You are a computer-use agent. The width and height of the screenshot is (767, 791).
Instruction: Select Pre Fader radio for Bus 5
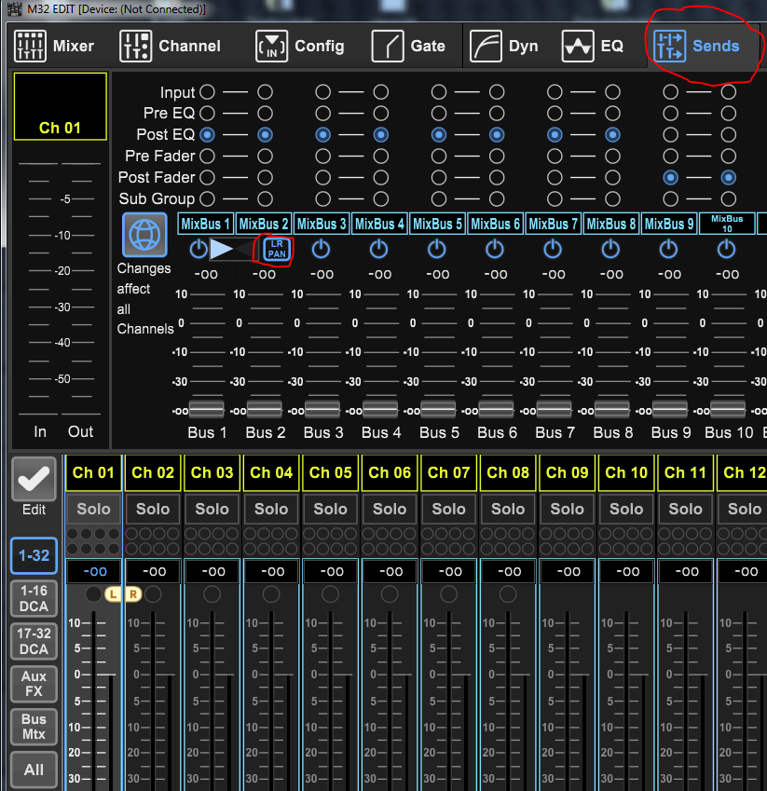click(x=439, y=157)
